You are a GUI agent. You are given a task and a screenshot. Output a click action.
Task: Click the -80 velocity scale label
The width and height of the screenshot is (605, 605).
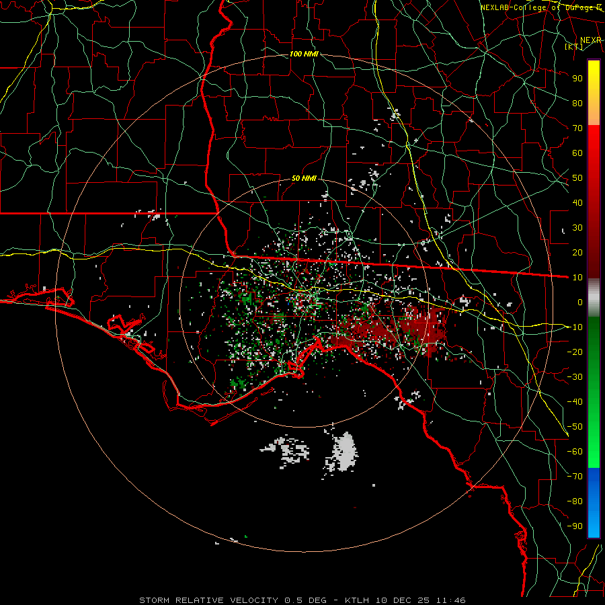(x=575, y=501)
